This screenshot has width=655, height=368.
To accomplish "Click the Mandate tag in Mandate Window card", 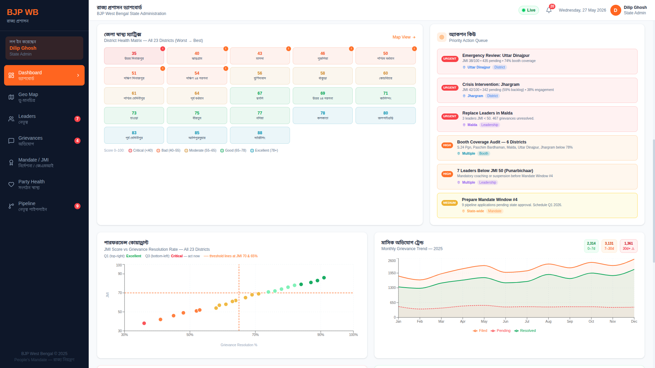I will [495, 211].
